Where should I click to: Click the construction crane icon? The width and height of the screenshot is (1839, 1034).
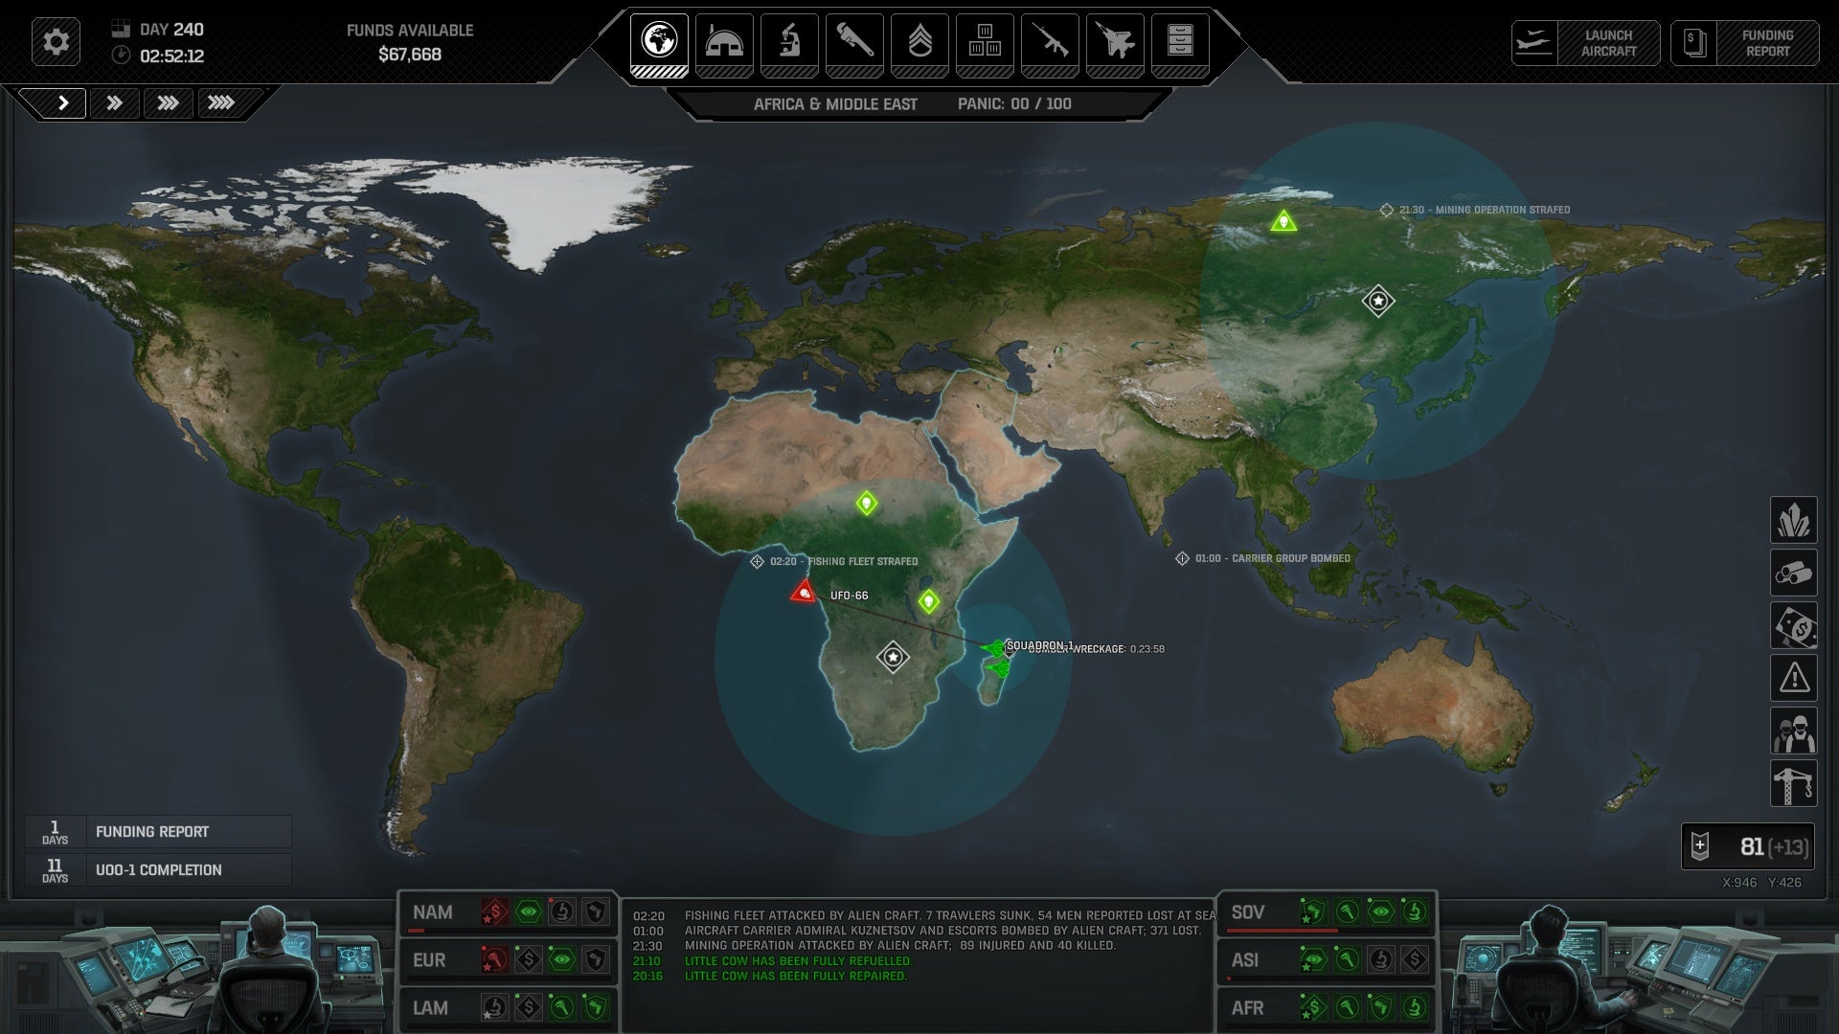[x=1793, y=783]
